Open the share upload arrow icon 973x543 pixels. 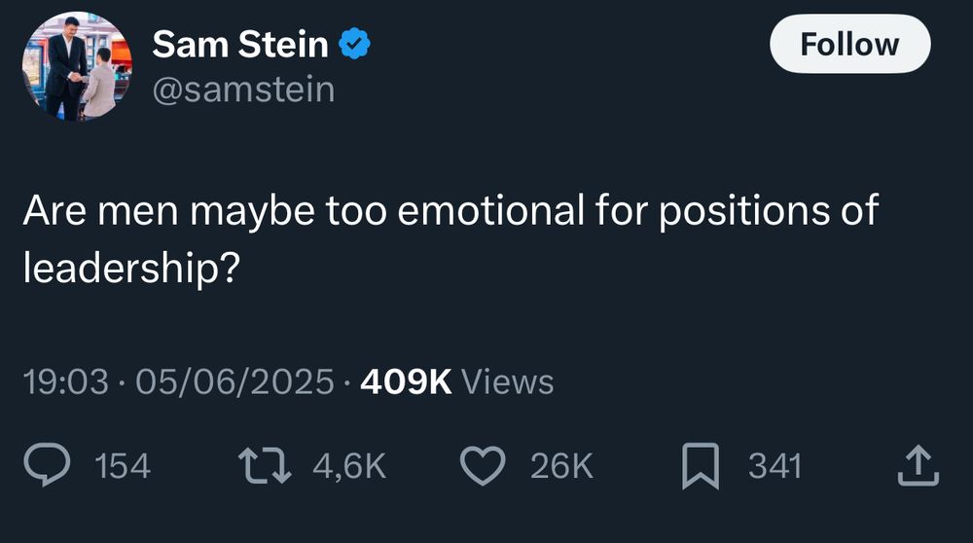click(x=918, y=466)
